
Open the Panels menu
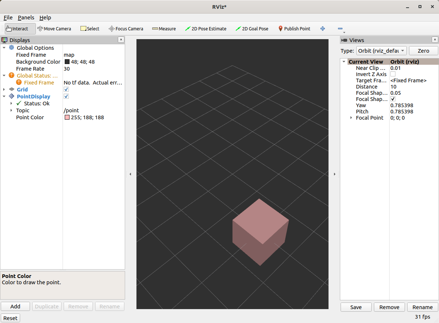26,17
